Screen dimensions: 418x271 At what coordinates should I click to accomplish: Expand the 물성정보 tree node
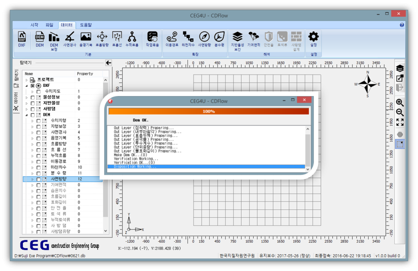pyautogui.click(x=27, y=97)
